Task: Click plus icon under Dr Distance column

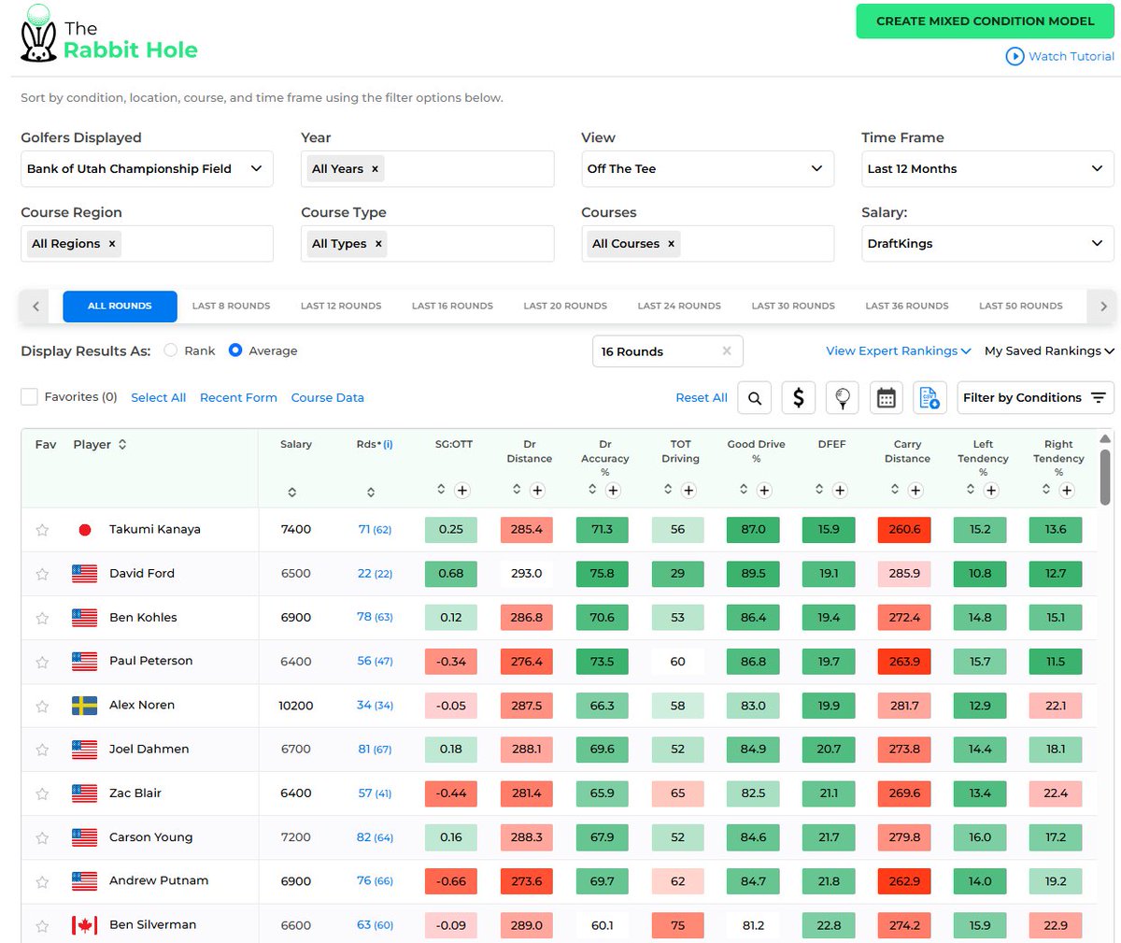Action: click(537, 490)
